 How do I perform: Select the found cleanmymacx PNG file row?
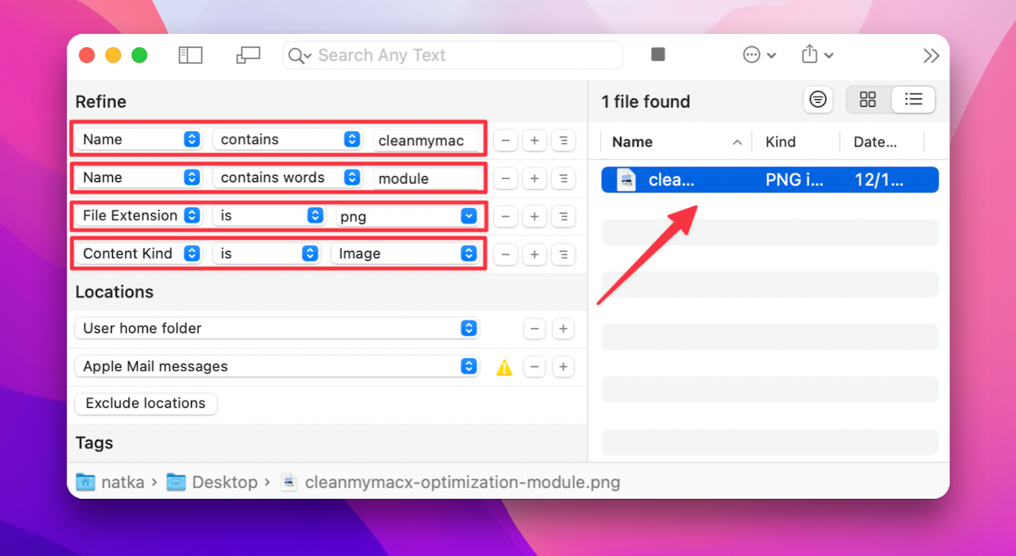pos(768,179)
